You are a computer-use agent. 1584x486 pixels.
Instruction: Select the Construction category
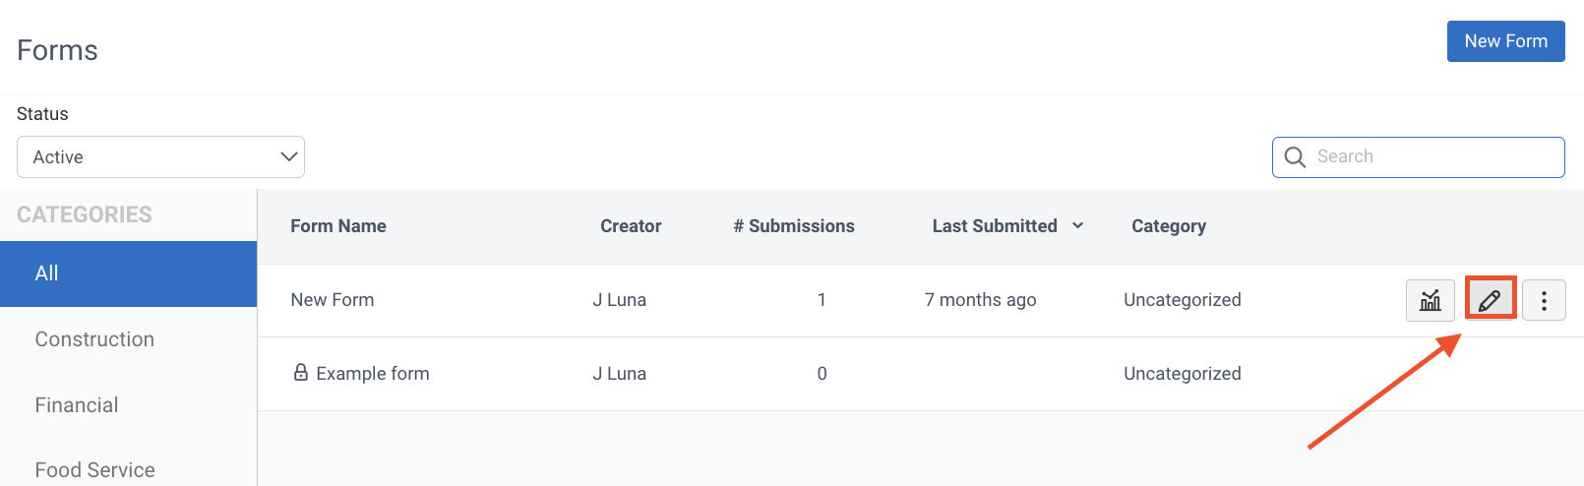(94, 339)
